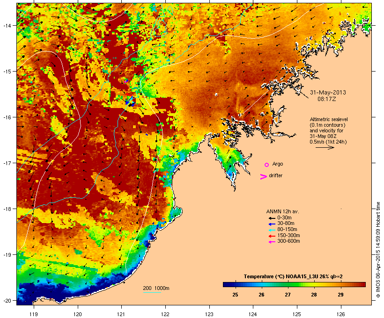Click the longitude axis label 121
The image size is (384, 318).
pyautogui.click(x=121, y=314)
